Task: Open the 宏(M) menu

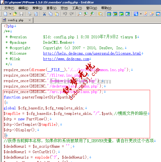Action: [64, 8]
